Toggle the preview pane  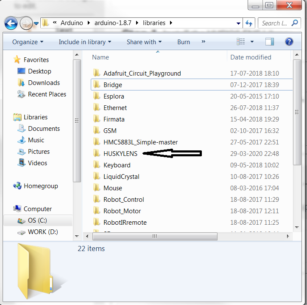pos(270,42)
